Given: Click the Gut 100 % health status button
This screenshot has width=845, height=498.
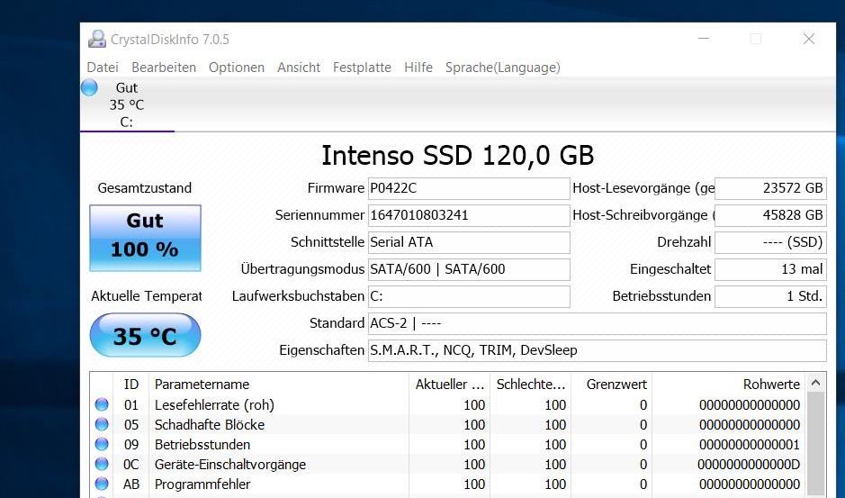Looking at the screenshot, I should point(145,238).
